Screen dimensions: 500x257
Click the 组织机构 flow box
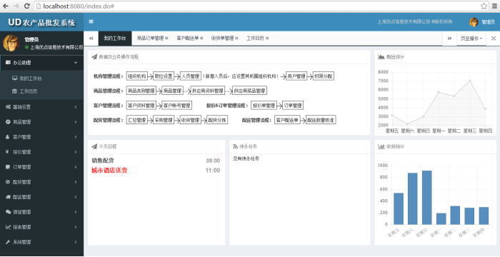coord(137,76)
